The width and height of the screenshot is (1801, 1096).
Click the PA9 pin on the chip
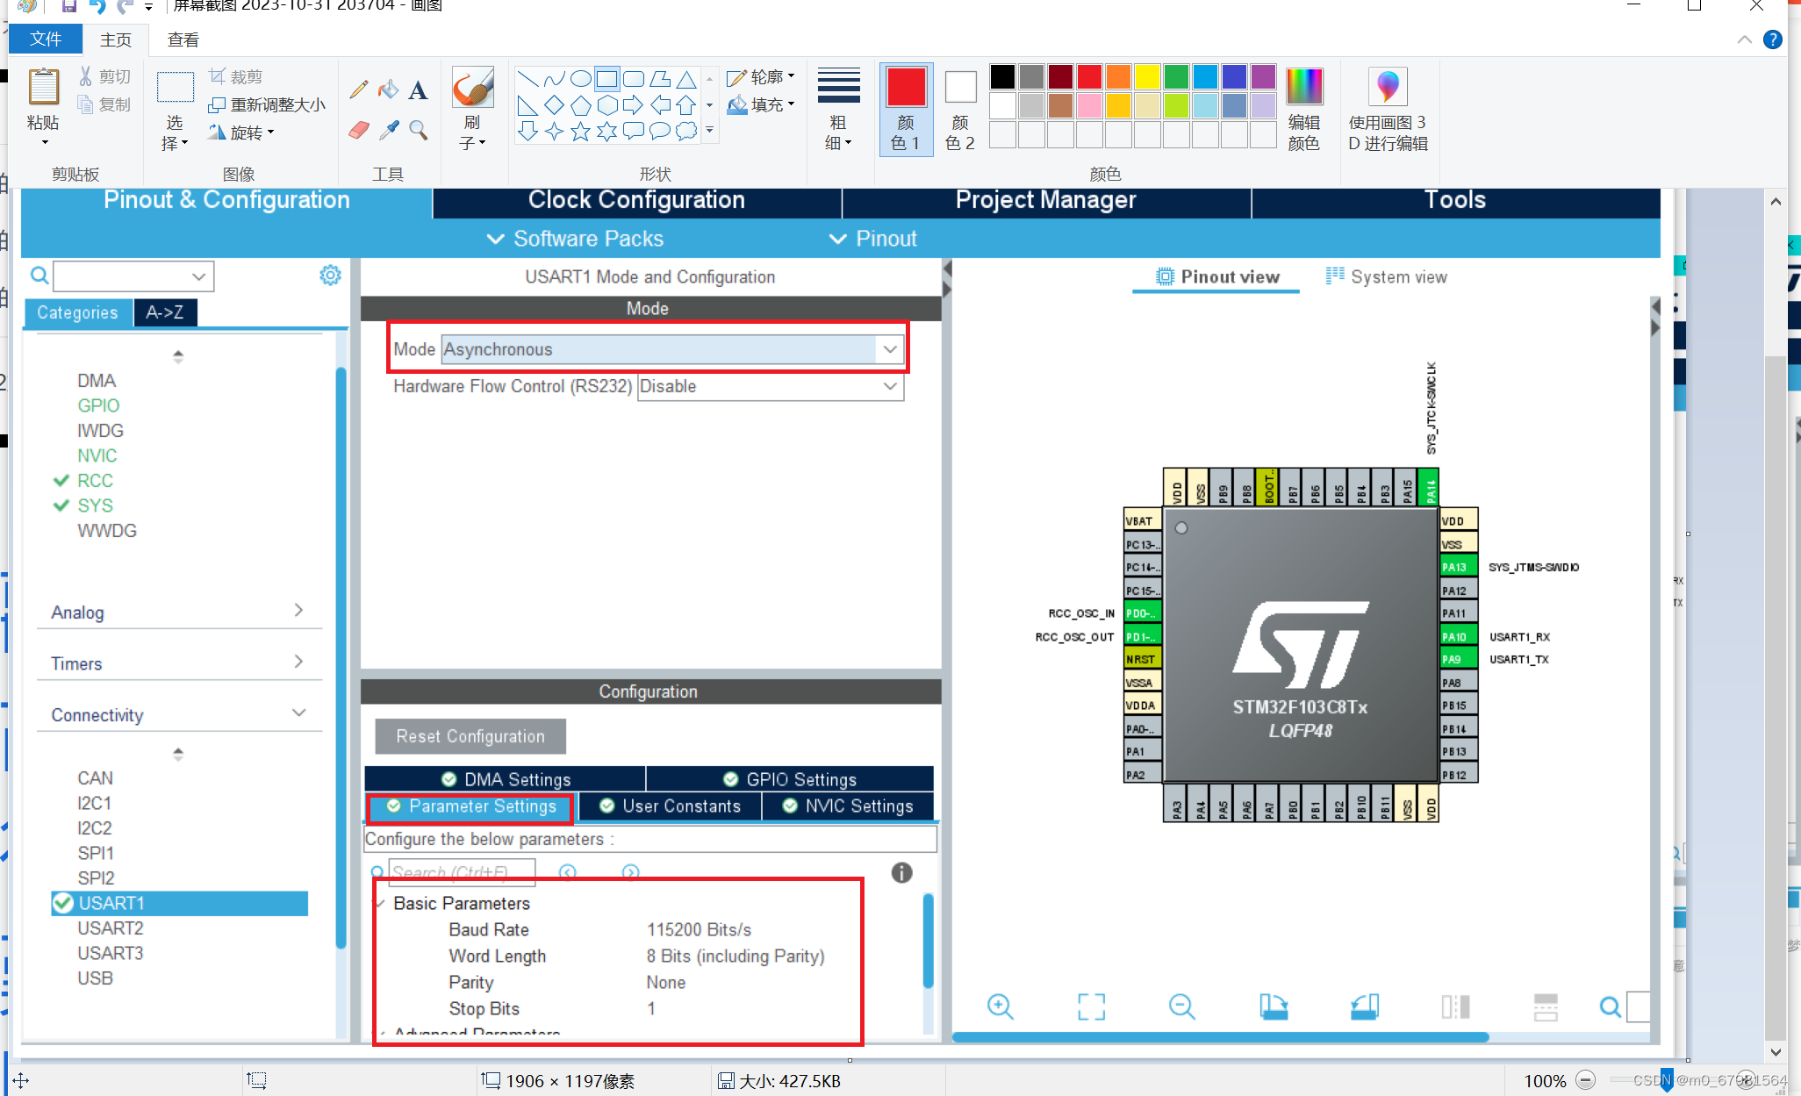click(x=1458, y=659)
